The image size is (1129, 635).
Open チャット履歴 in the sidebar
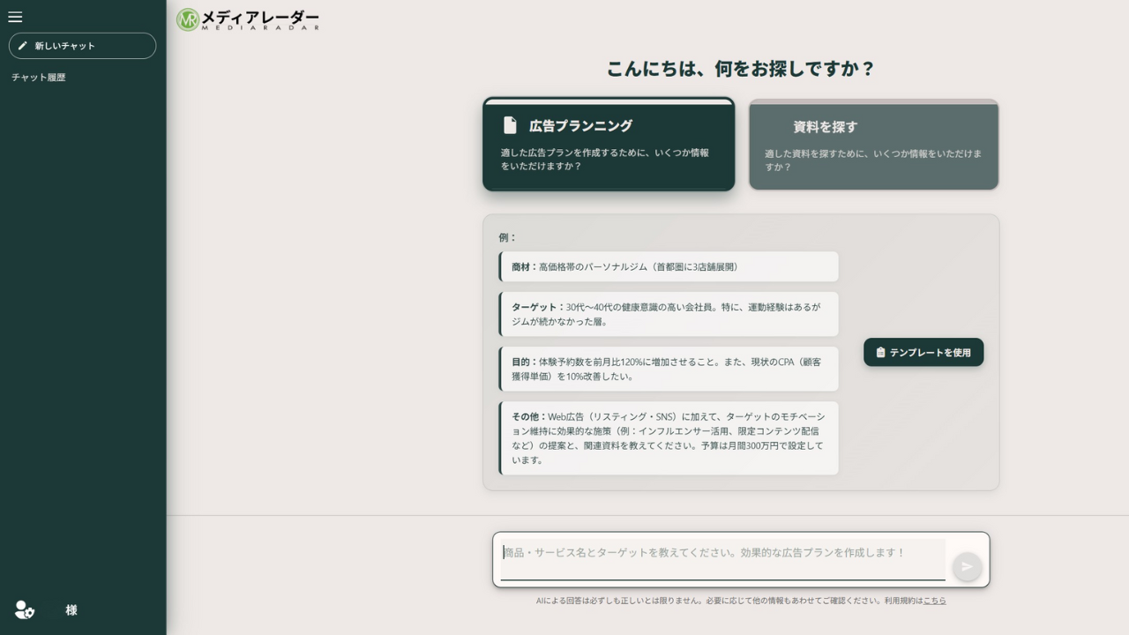[39, 78]
